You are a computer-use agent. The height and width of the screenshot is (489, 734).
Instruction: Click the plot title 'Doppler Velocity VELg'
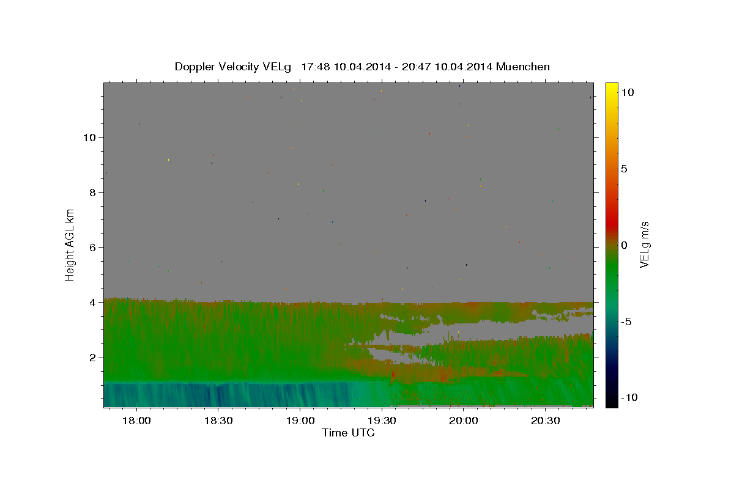click(x=232, y=67)
